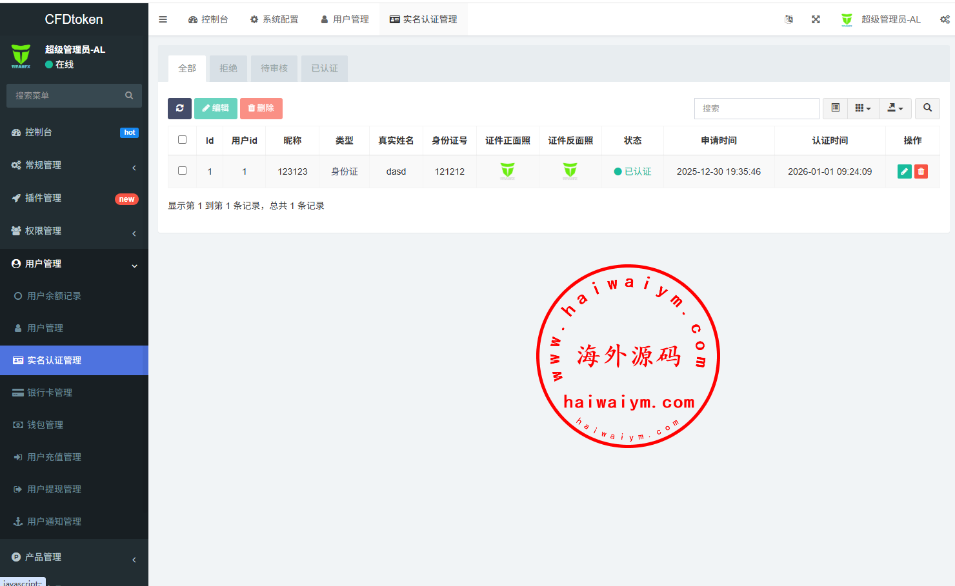Click the red 删除 button
The image size is (955, 586).
pyautogui.click(x=261, y=108)
